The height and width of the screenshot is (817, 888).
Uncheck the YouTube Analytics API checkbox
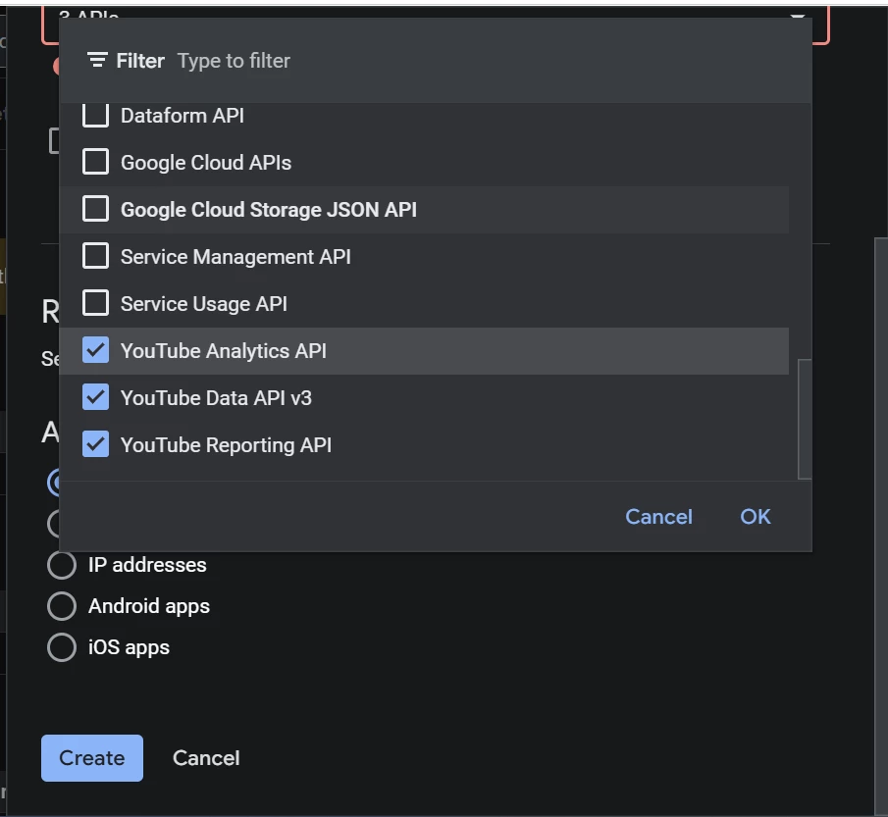pyautogui.click(x=96, y=350)
